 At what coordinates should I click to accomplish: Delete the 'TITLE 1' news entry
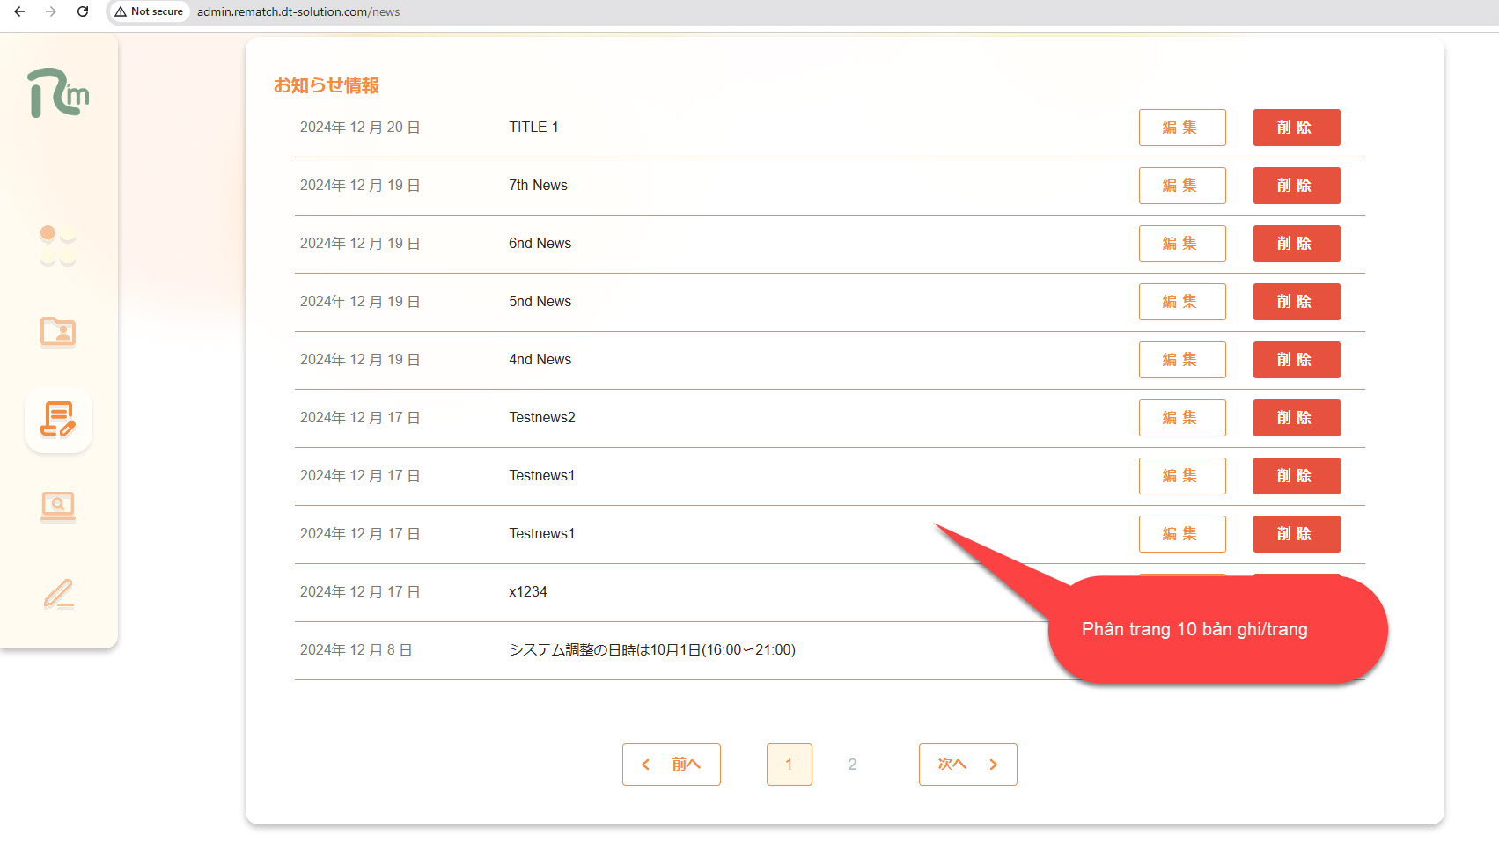[x=1296, y=128]
